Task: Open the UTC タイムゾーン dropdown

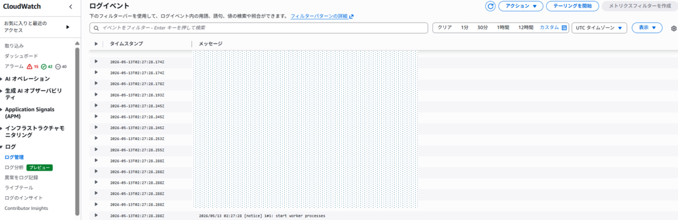Action: (x=599, y=28)
